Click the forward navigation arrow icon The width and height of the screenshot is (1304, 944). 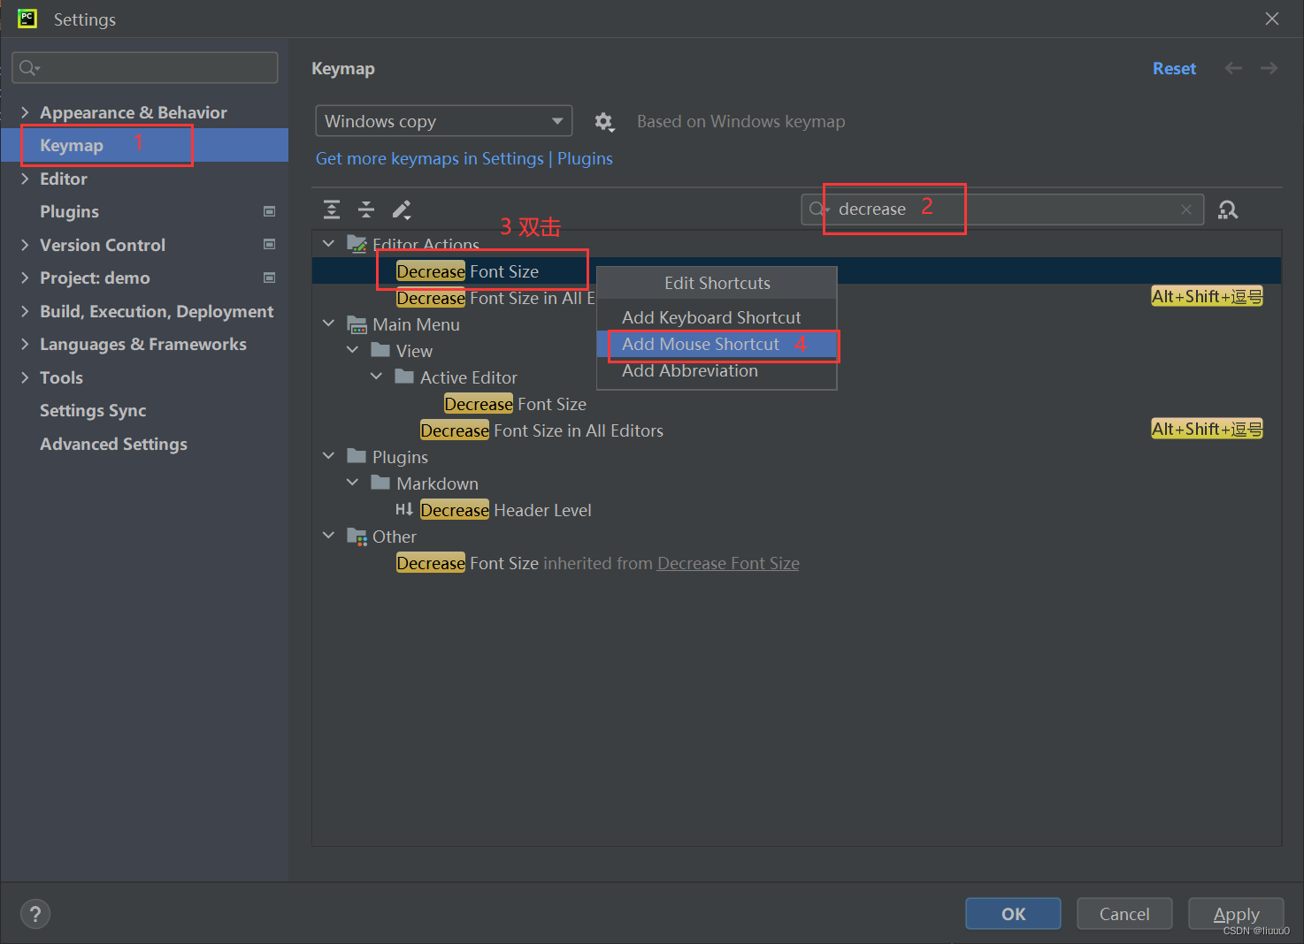1269,67
